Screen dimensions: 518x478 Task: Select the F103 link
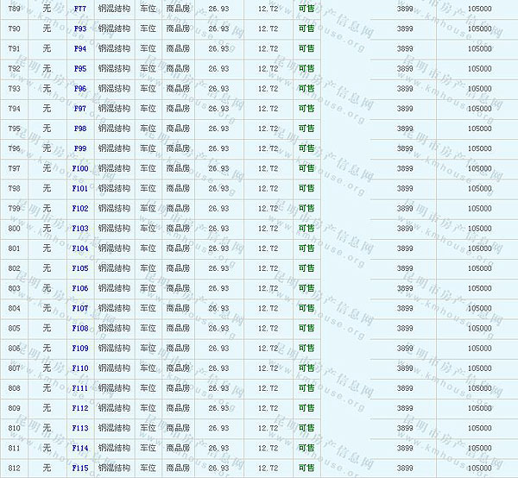80,229
